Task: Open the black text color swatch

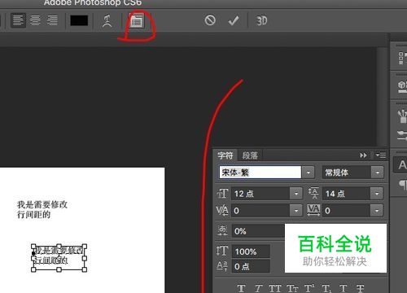Action: pos(79,20)
